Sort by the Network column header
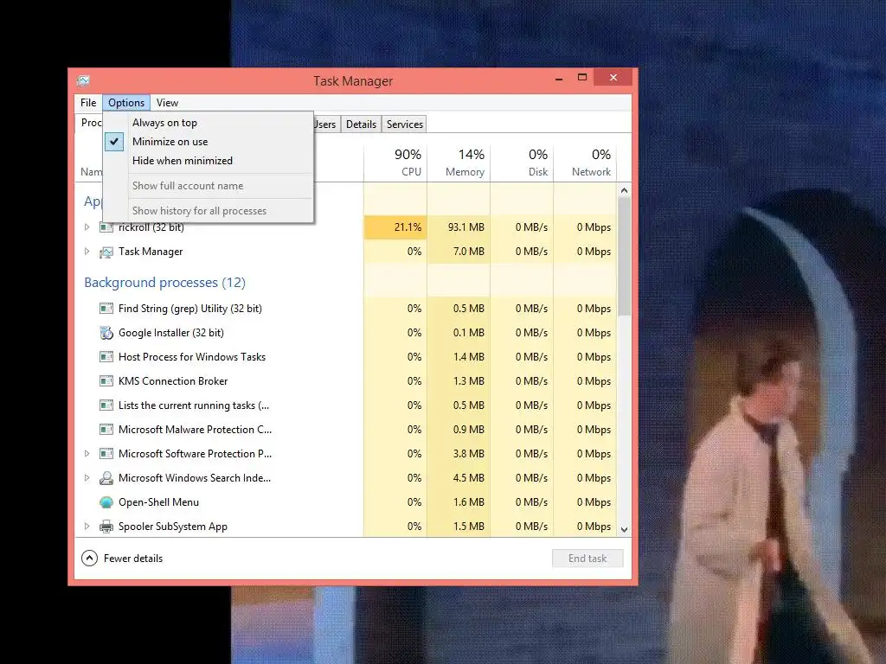The height and width of the screenshot is (664, 886). [x=586, y=162]
